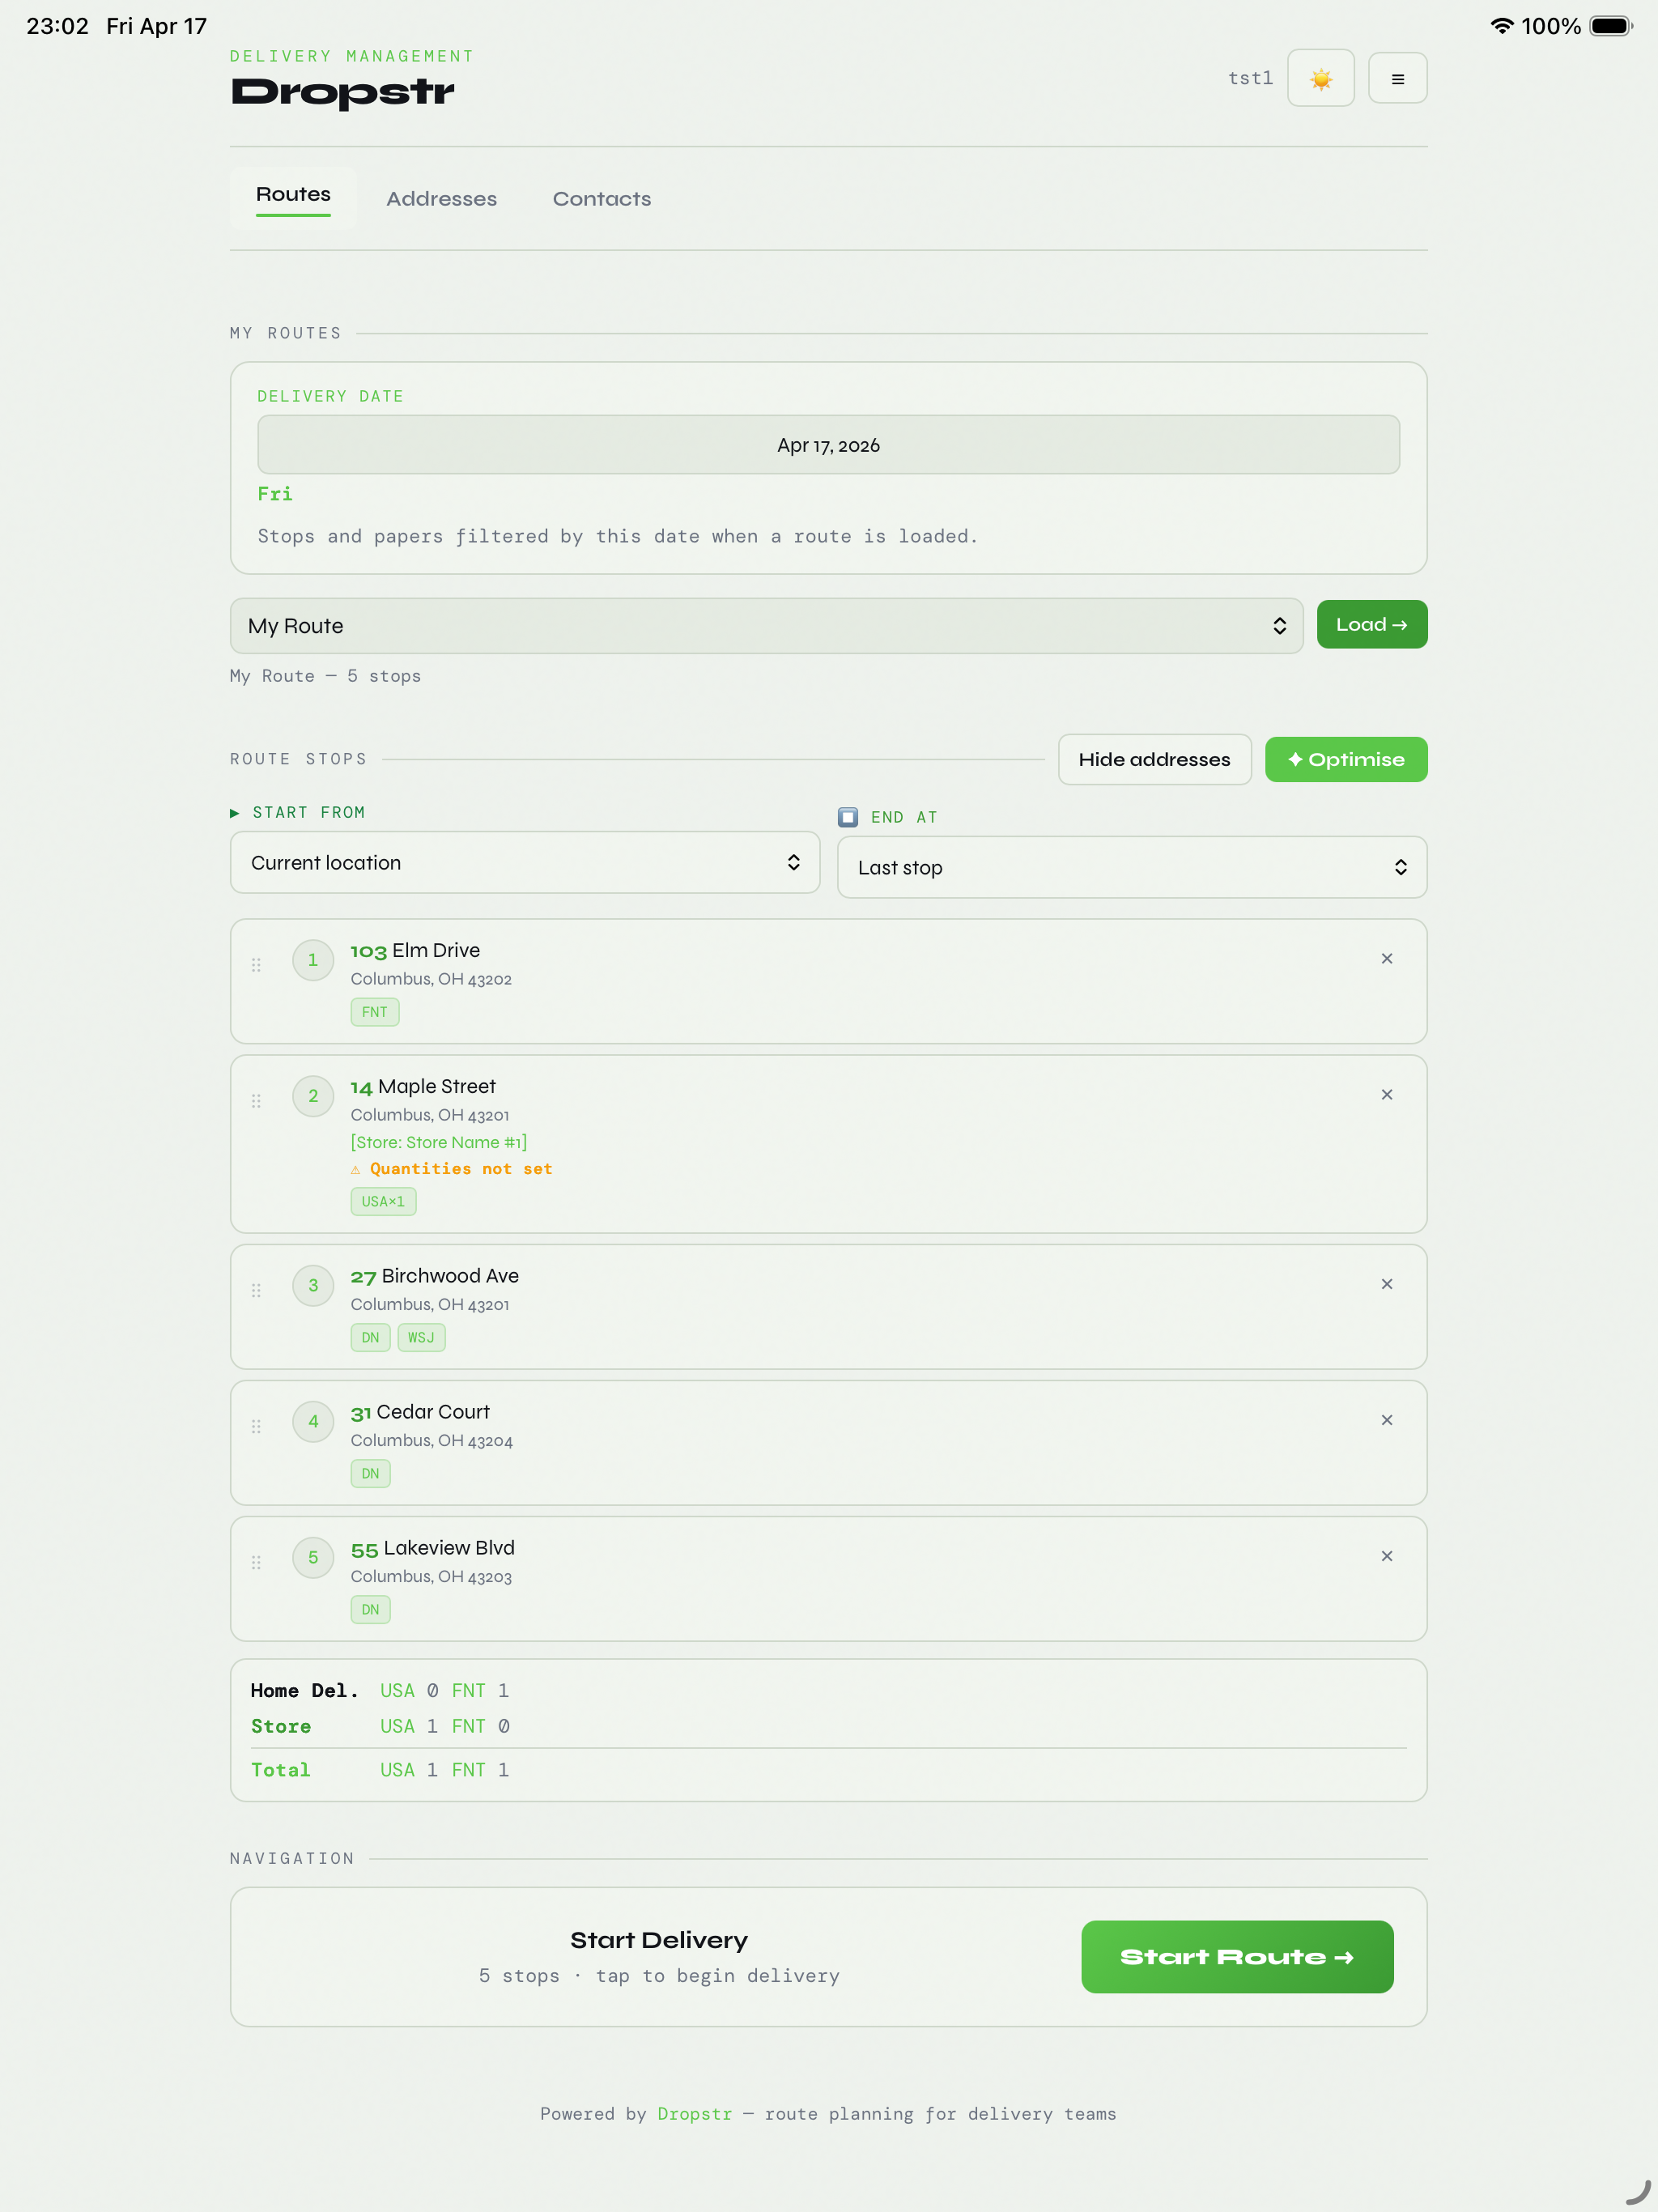Remove the 14 Maple Street stop
This screenshot has width=1658, height=2212.
click(1386, 1094)
